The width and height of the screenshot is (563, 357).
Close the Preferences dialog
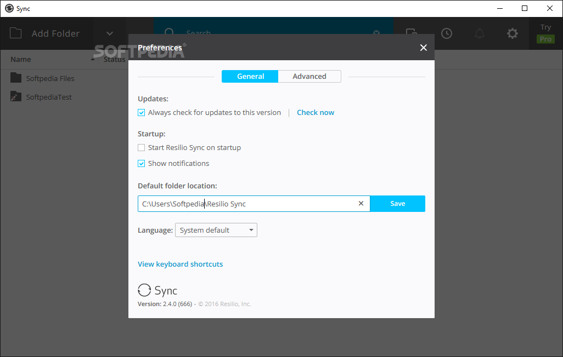click(423, 48)
